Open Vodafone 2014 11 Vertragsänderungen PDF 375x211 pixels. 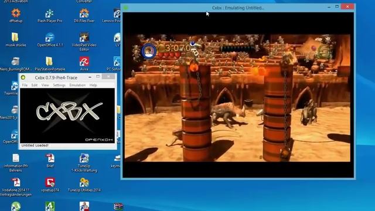[16, 187]
